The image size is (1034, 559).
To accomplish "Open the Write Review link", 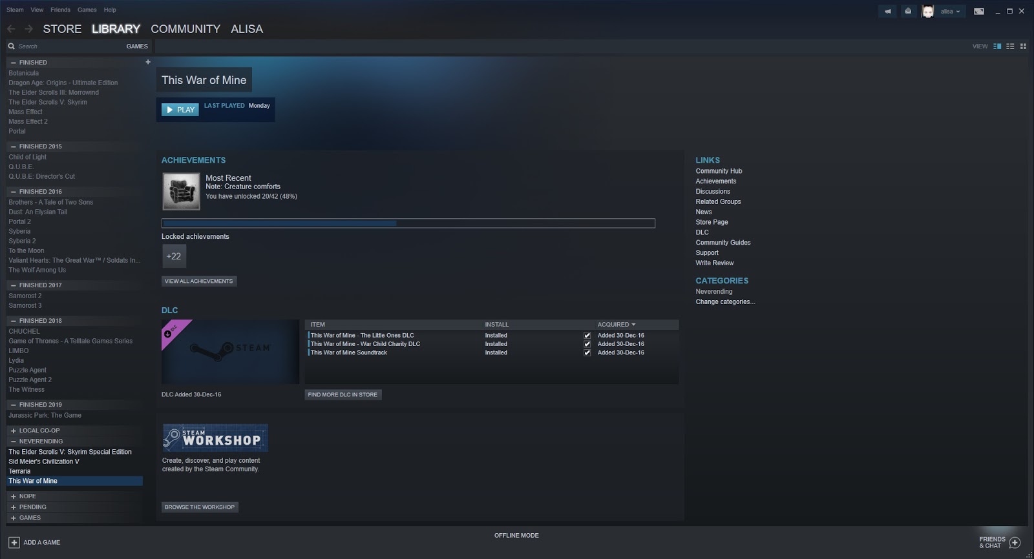I will coord(714,263).
